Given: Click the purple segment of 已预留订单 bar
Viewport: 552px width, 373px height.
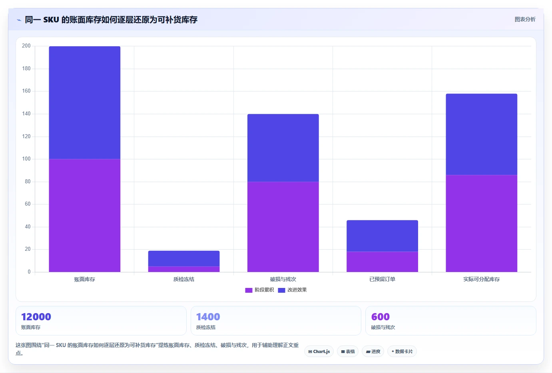Looking at the screenshot, I should (382, 262).
